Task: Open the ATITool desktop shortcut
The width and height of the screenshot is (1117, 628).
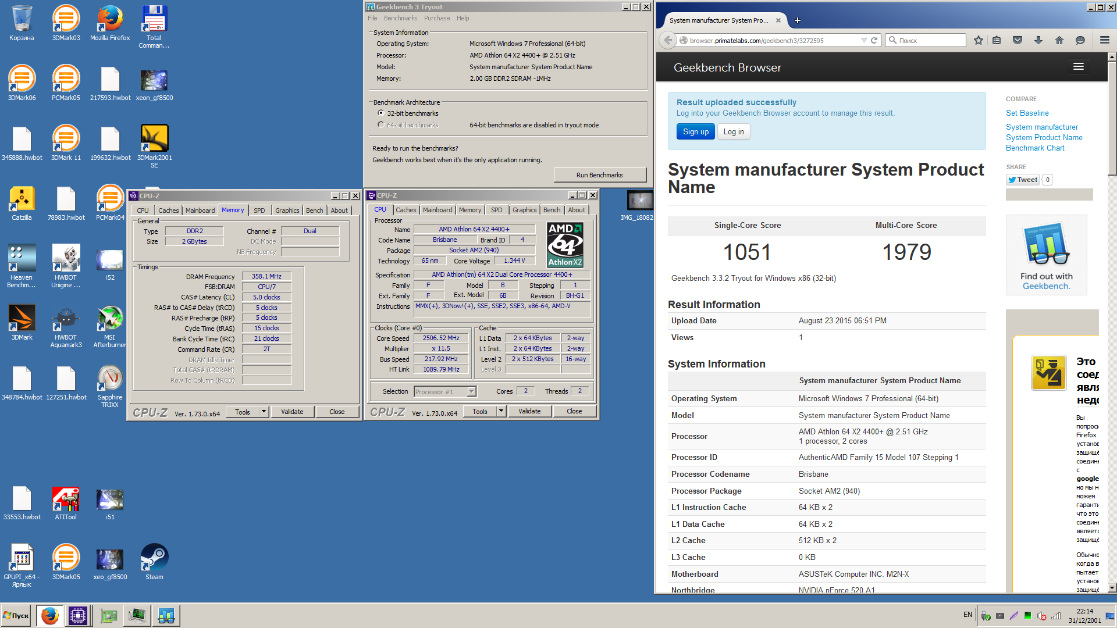Action: point(66,502)
